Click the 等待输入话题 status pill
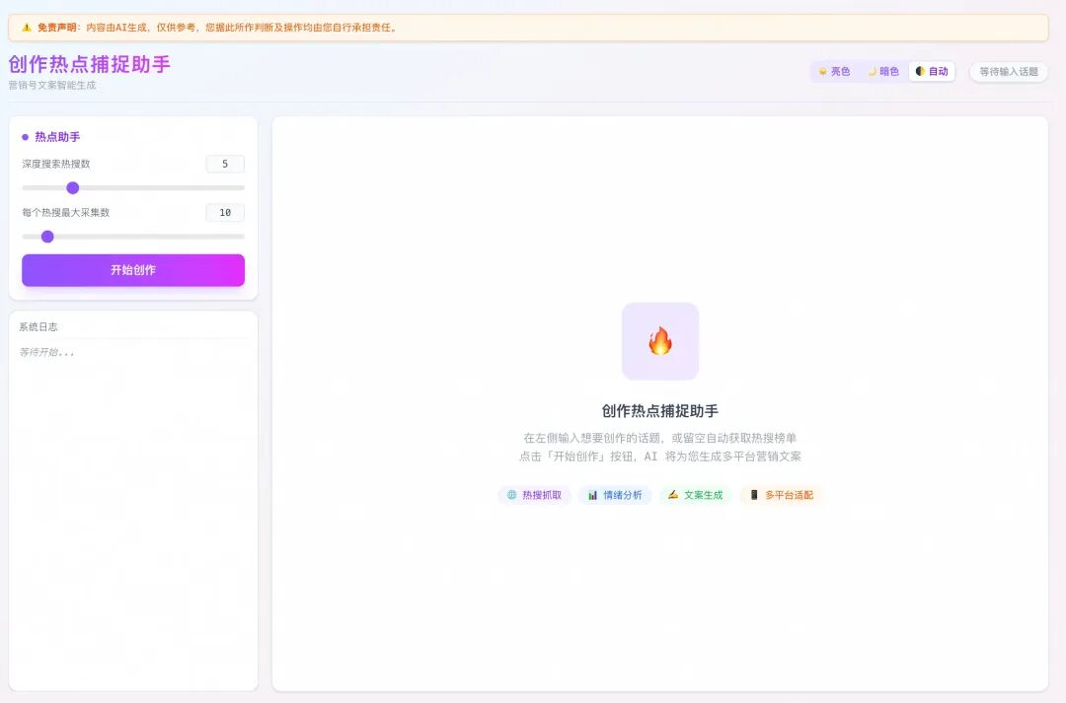The width and height of the screenshot is (1066, 703). 1008,71
